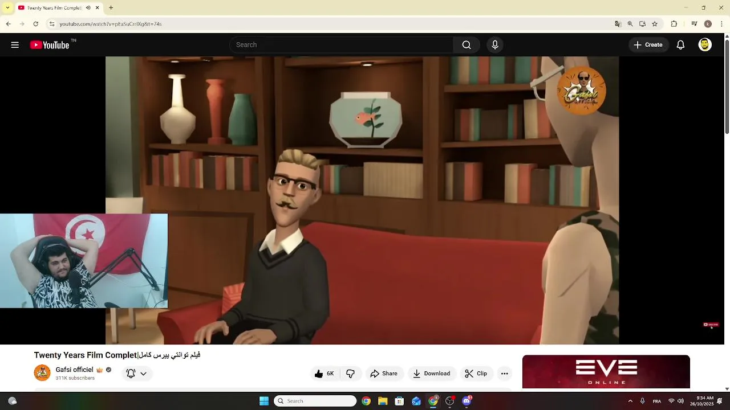Image resolution: width=730 pixels, height=410 pixels.
Task: Open more actions three-dot menu
Action: pos(504,374)
